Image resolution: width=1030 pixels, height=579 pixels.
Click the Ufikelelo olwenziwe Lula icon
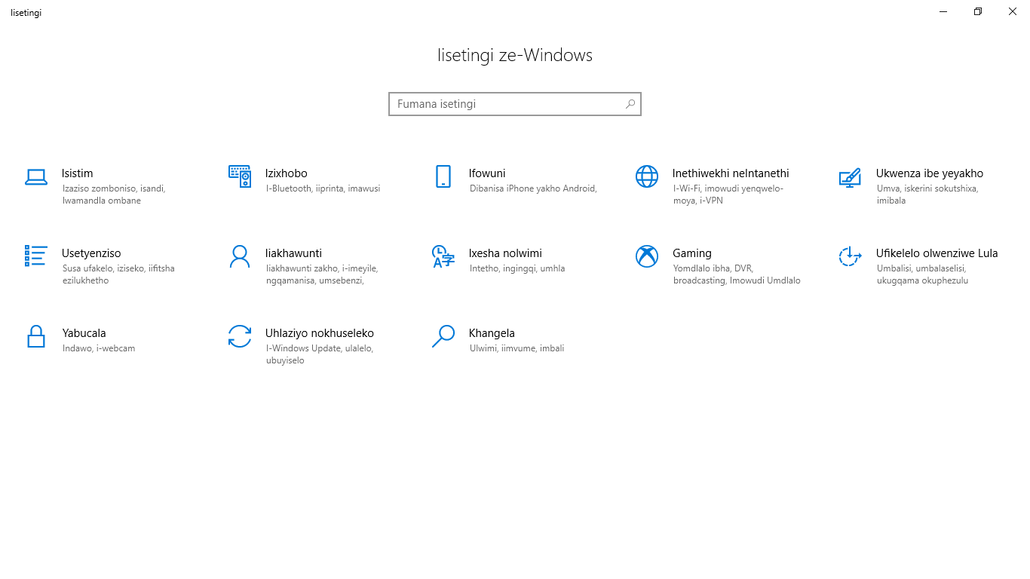(x=851, y=256)
